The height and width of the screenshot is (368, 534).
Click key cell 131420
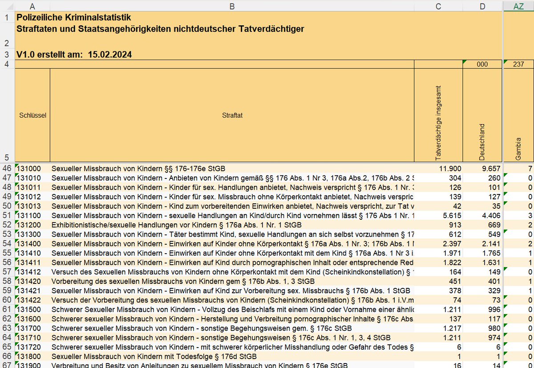point(32,281)
